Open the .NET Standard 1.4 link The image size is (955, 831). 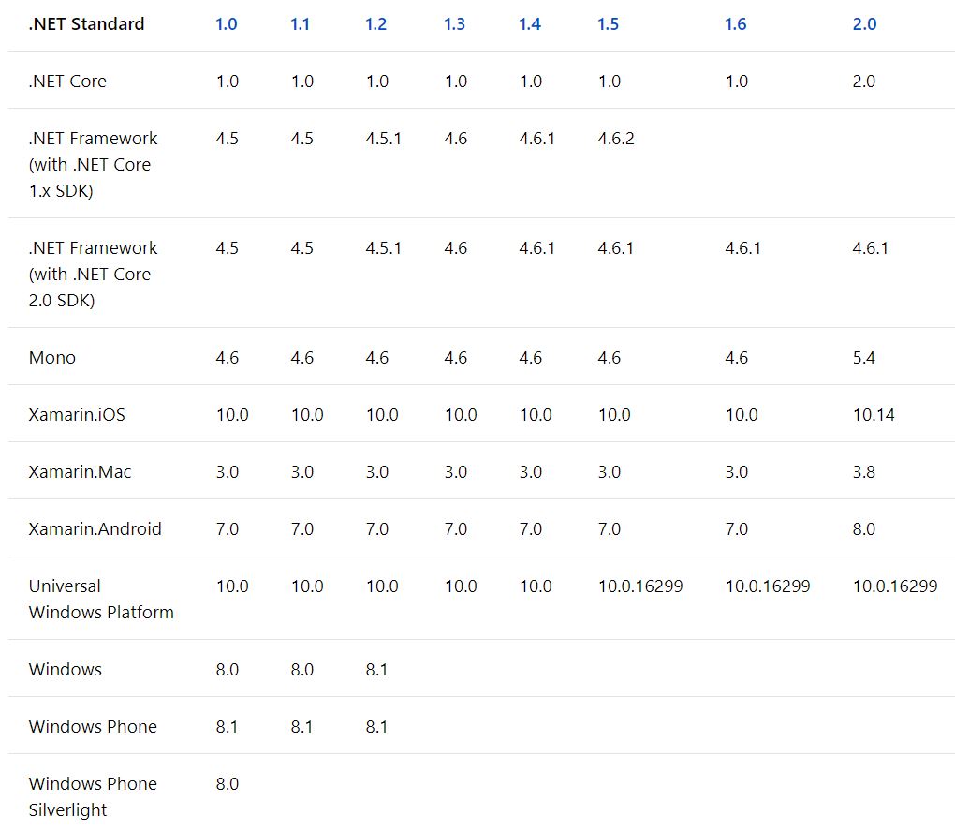(529, 23)
